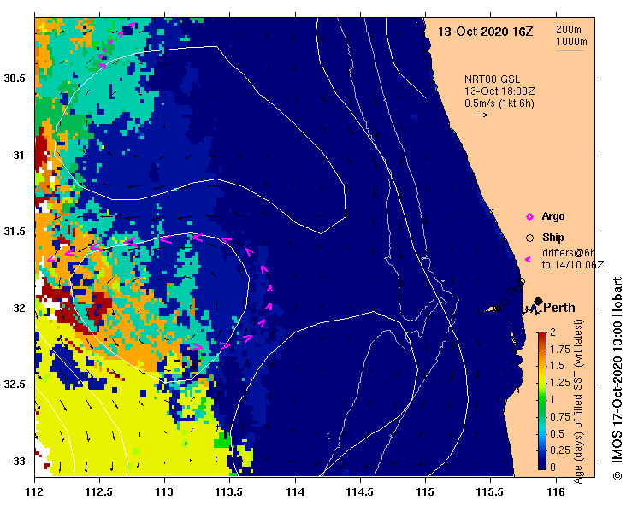This screenshot has height=506, width=632.
Task: Click the 'drifters@6h' legend text
Action: [x=569, y=253]
